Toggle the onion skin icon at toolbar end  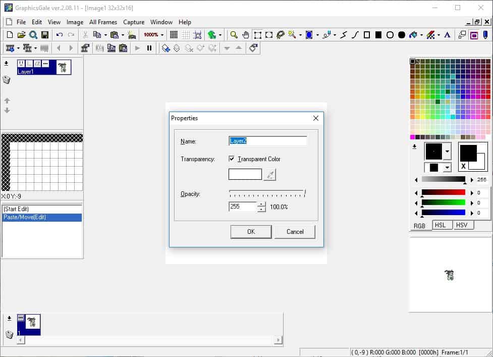(x=485, y=35)
